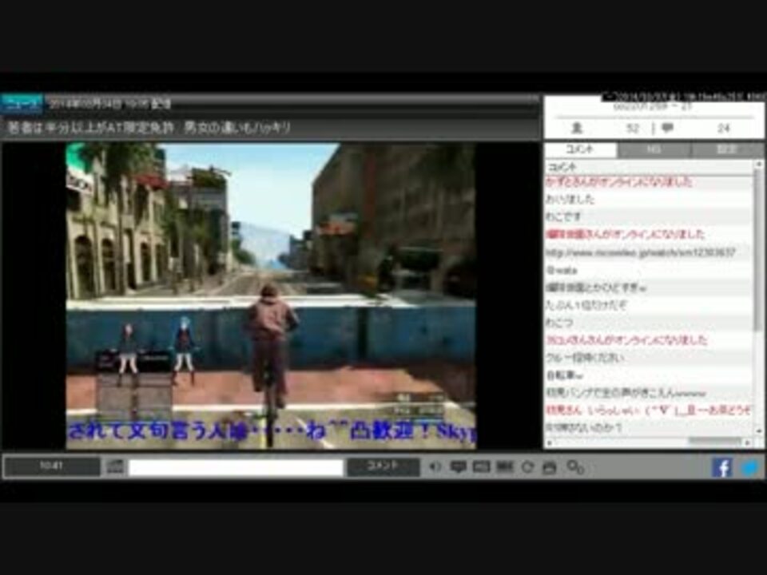Image resolution: width=767 pixels, height=575 pixels.
Task: Share the stream via Twitter icon
Action: pos(750,467)
